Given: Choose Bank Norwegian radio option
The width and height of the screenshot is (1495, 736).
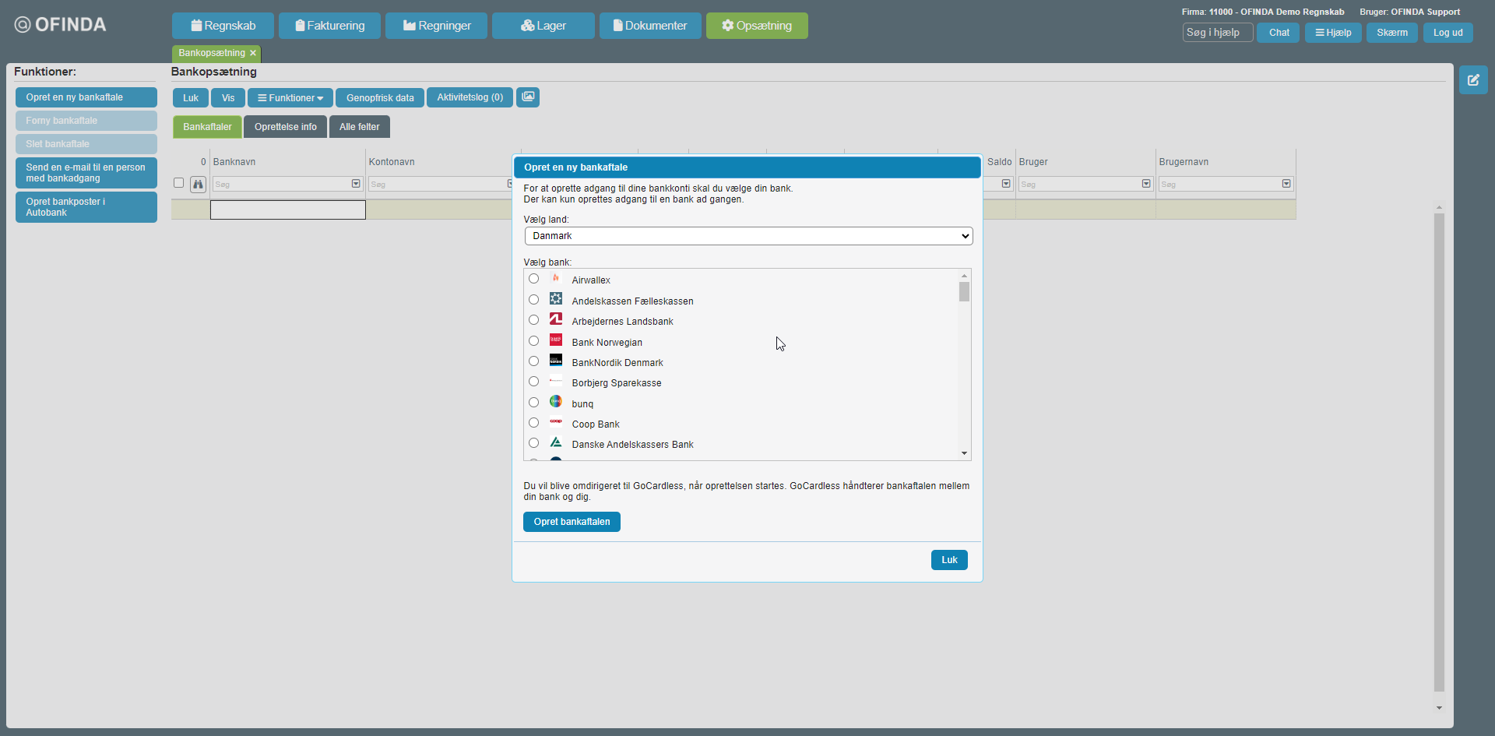Looking at the screenshot, I should (533, 341).
